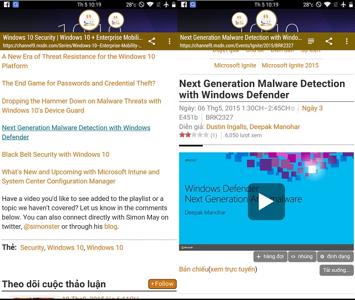Screen dimensions: 355x300
Task: Tap the battery icon in the right status bar
Action: click(x=351, y=4)
